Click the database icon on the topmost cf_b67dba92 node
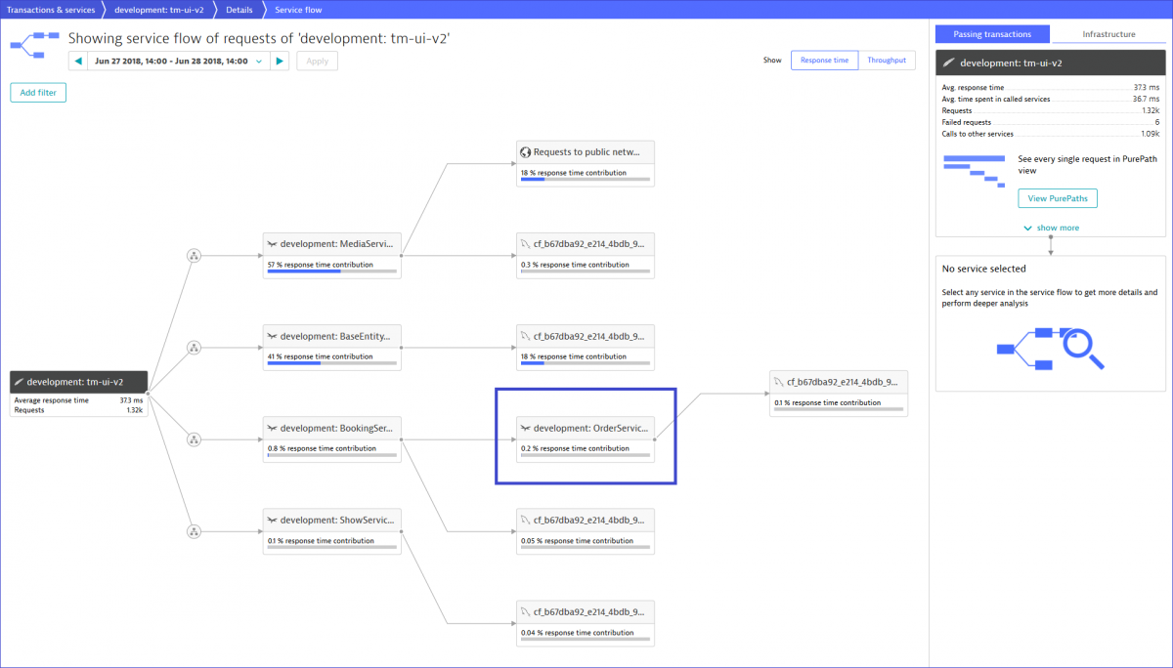The width and height of the screenshot is (1173, 668). point(524,244)
